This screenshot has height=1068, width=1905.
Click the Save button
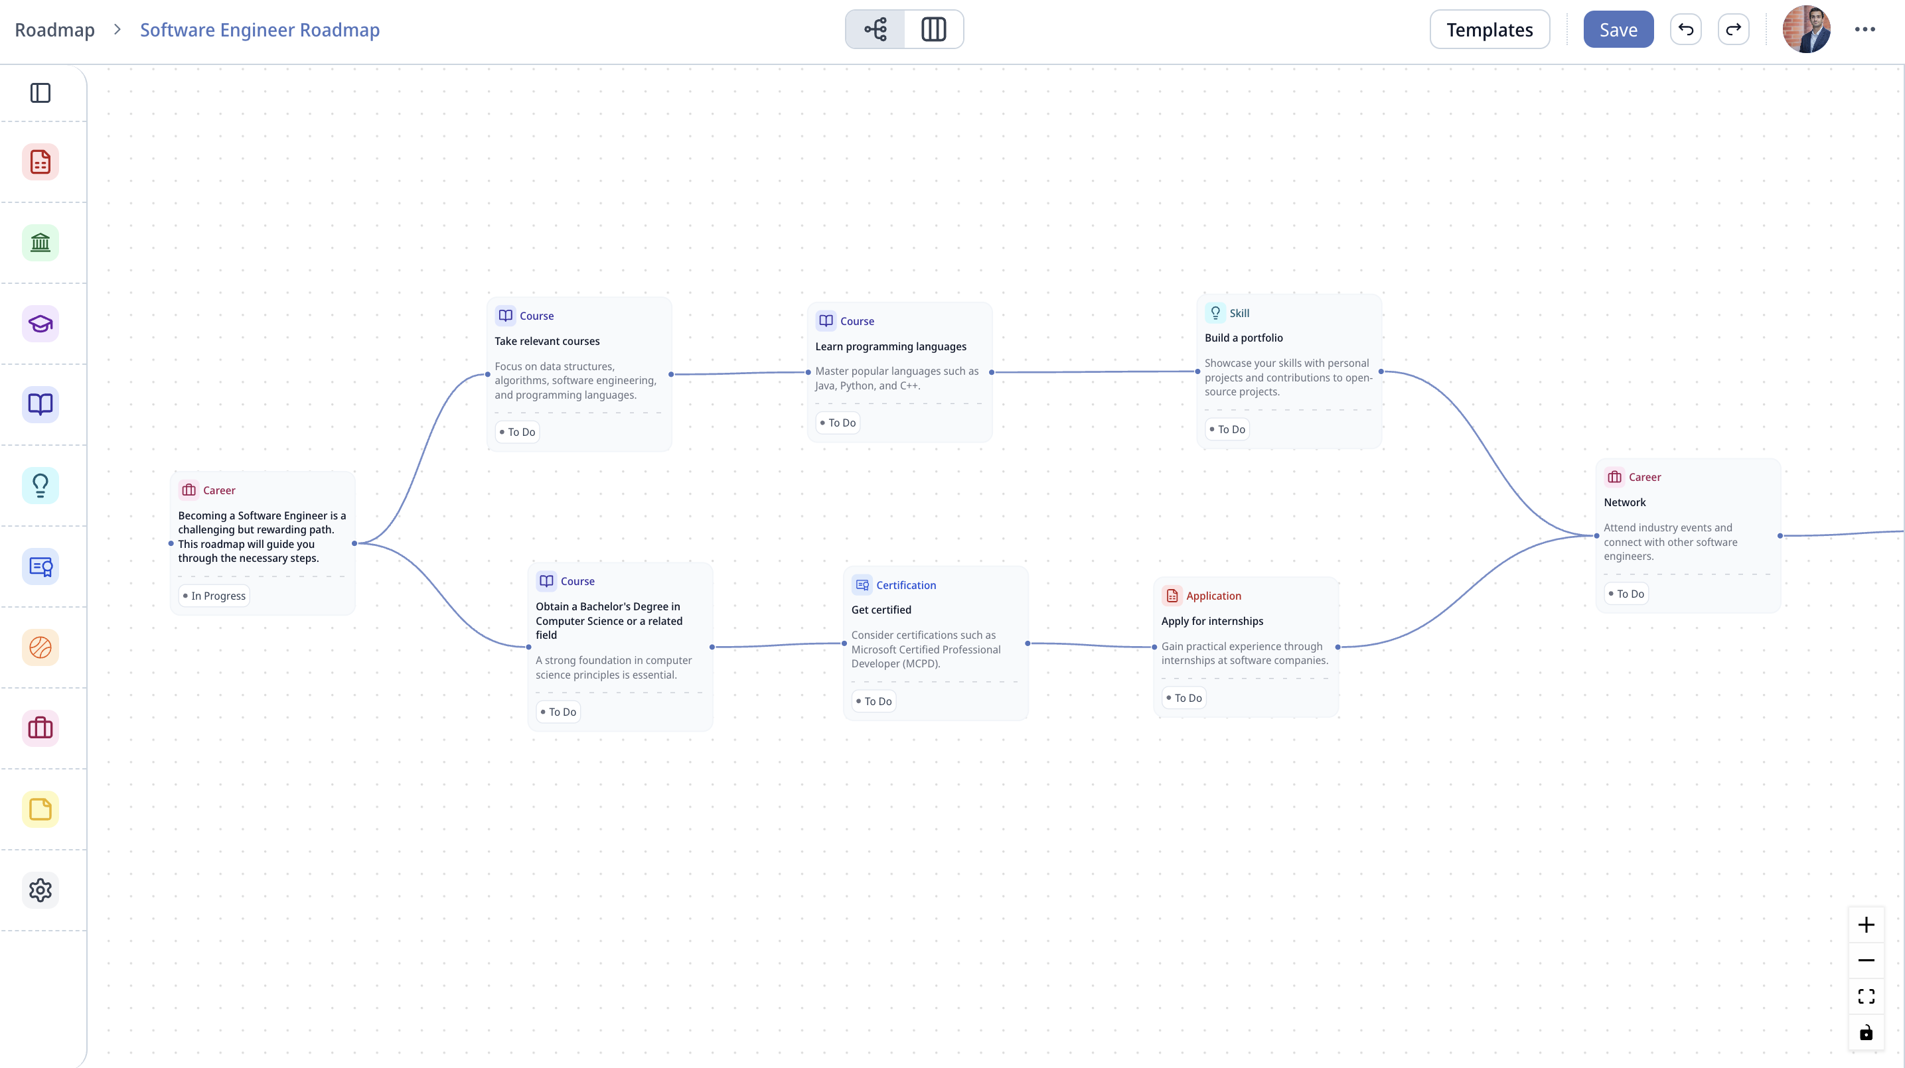pyautogui.click(x=1618, y=30)
